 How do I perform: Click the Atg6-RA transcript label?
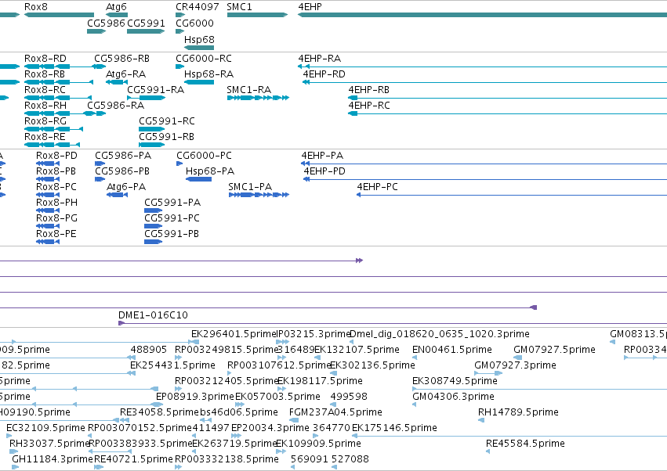(125, 74)
